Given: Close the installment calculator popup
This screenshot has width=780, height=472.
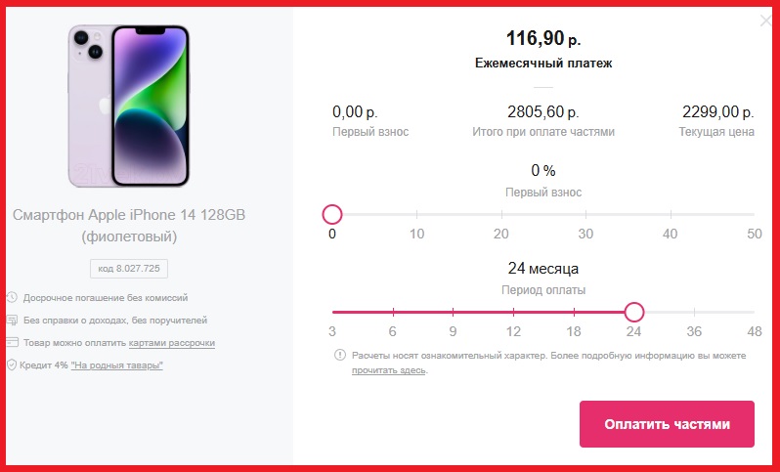Looking at the screenshot, I should tap(764, 21).
